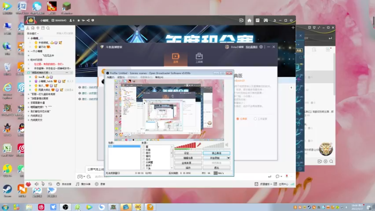Click the emoji icon beside the chat input
The height and width of the screenshot is (211, 375).
89,177
